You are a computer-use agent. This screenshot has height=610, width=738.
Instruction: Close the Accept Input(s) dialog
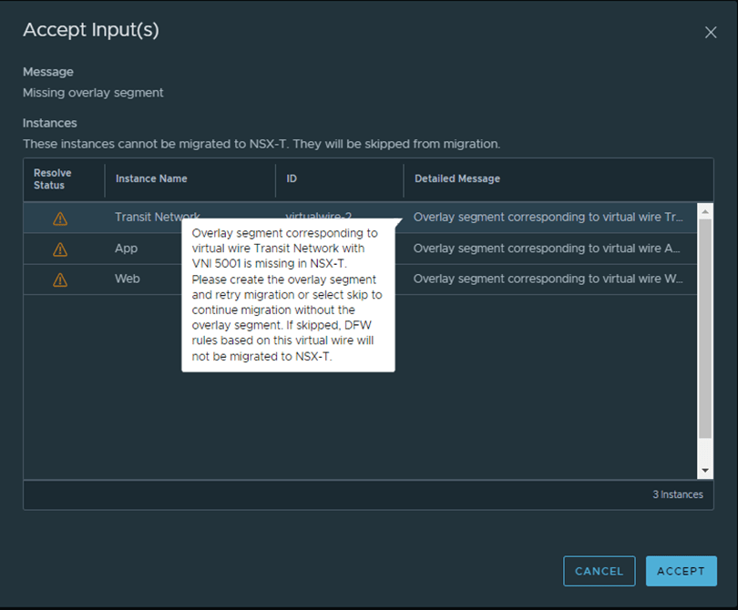coord(711,33)
